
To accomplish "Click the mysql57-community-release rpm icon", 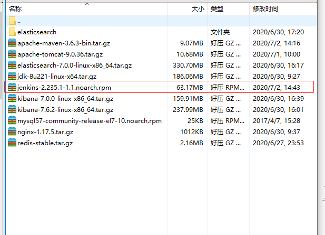I will 12,121.
